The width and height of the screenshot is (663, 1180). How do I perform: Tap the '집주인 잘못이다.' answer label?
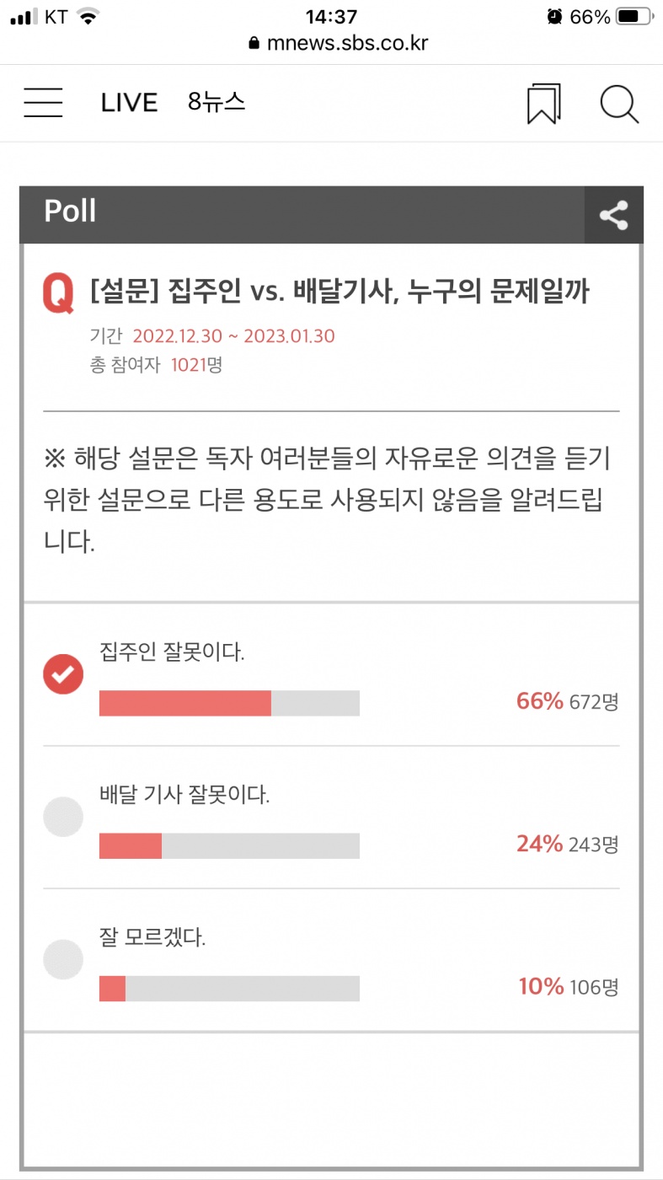172,652
